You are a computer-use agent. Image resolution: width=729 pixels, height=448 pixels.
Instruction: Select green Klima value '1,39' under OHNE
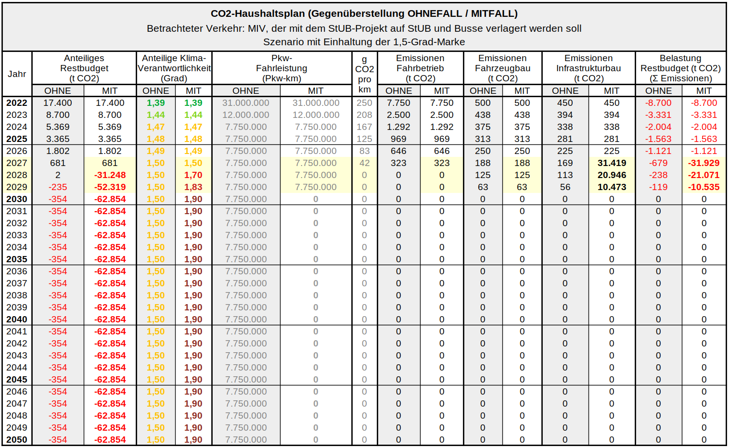pos(156,103)
